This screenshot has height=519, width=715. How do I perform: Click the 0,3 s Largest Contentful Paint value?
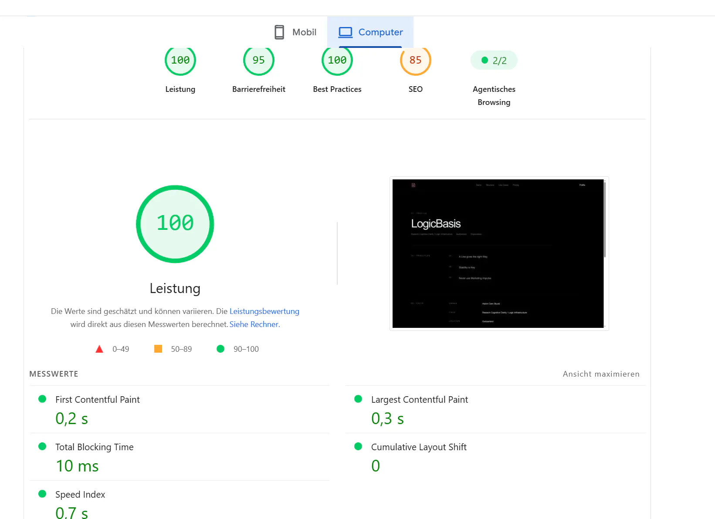click(x=388, y=419)
